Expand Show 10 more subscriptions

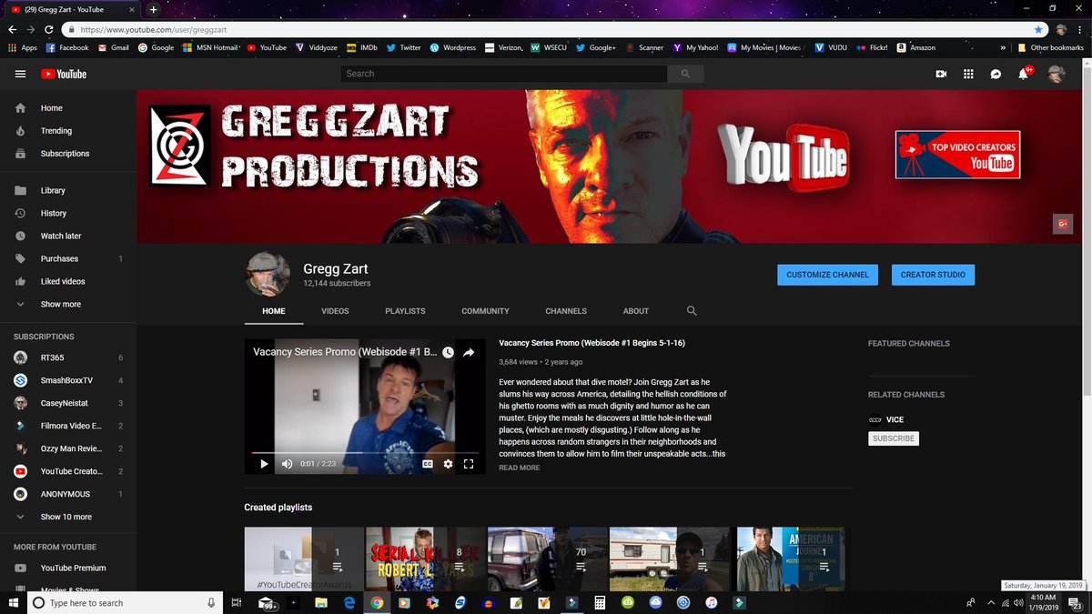tap(66, 517)
